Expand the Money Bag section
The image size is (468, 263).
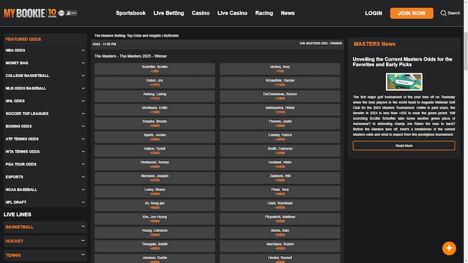pos(45,63)
